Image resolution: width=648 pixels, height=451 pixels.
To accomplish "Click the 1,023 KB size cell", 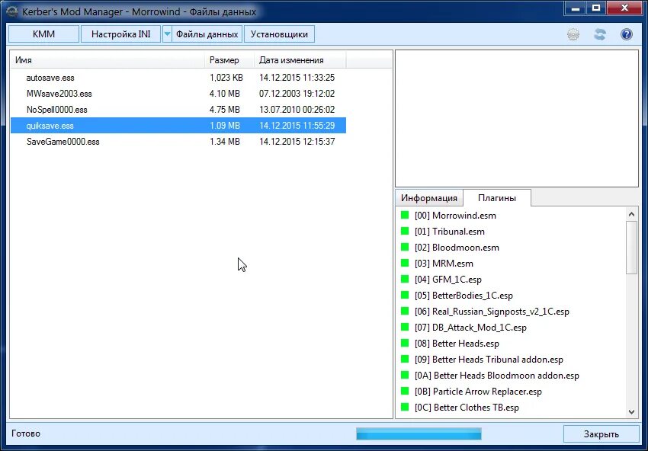I will coord(226,78).
